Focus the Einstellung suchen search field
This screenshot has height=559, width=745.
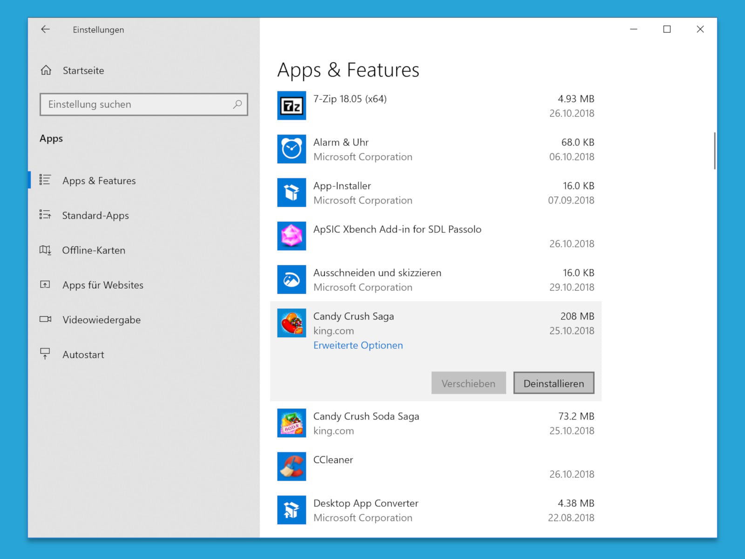click(144, 104)
